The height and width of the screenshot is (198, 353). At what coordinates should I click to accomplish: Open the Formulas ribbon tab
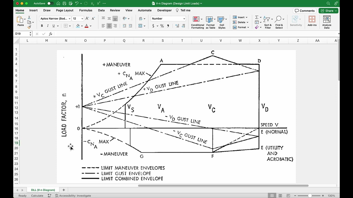[86, 10]
